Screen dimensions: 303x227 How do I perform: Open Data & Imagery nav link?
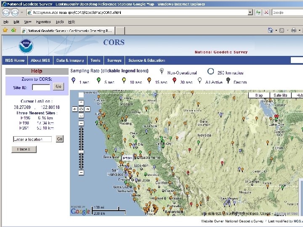[70, 61]
